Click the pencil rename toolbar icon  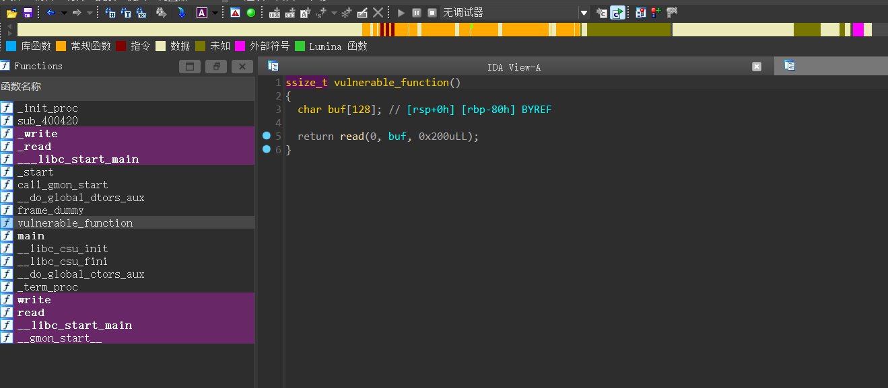point(362,13)
